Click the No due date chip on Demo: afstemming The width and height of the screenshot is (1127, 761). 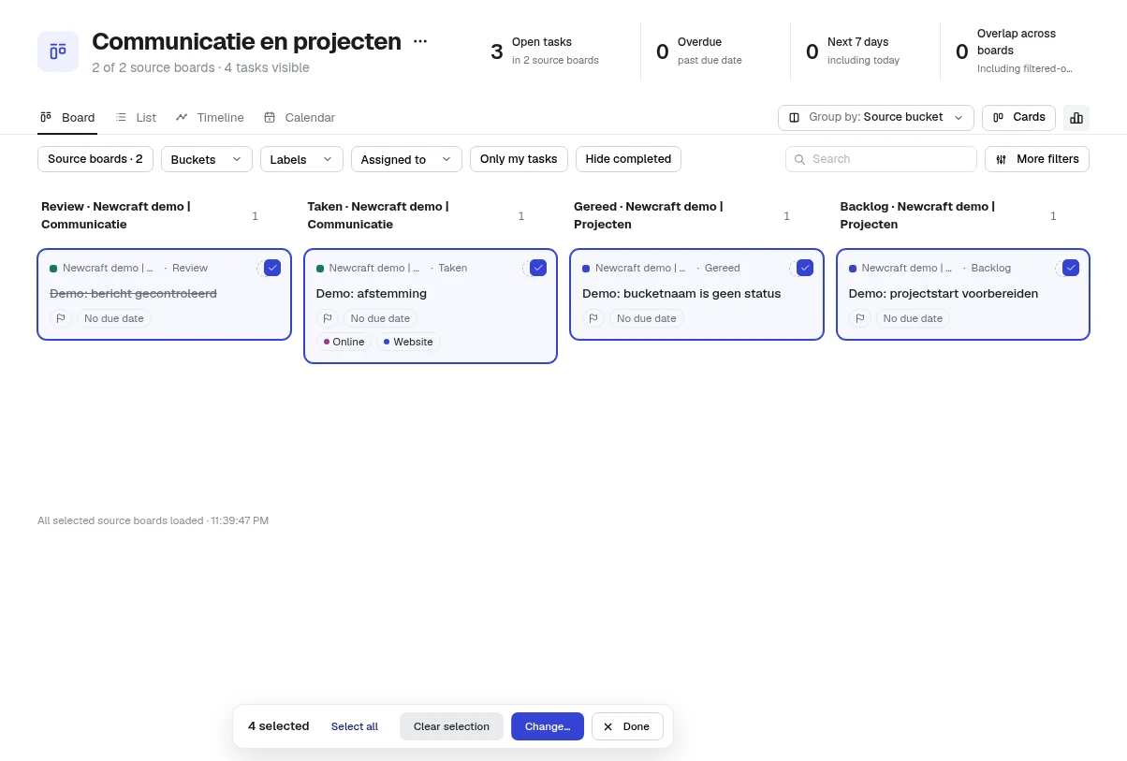pyautogui.click(x=380, y=318)
